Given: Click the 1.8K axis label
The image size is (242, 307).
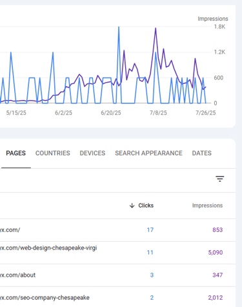Looking at the screenshot, I should pyautogui.click(x=219, y=26).
